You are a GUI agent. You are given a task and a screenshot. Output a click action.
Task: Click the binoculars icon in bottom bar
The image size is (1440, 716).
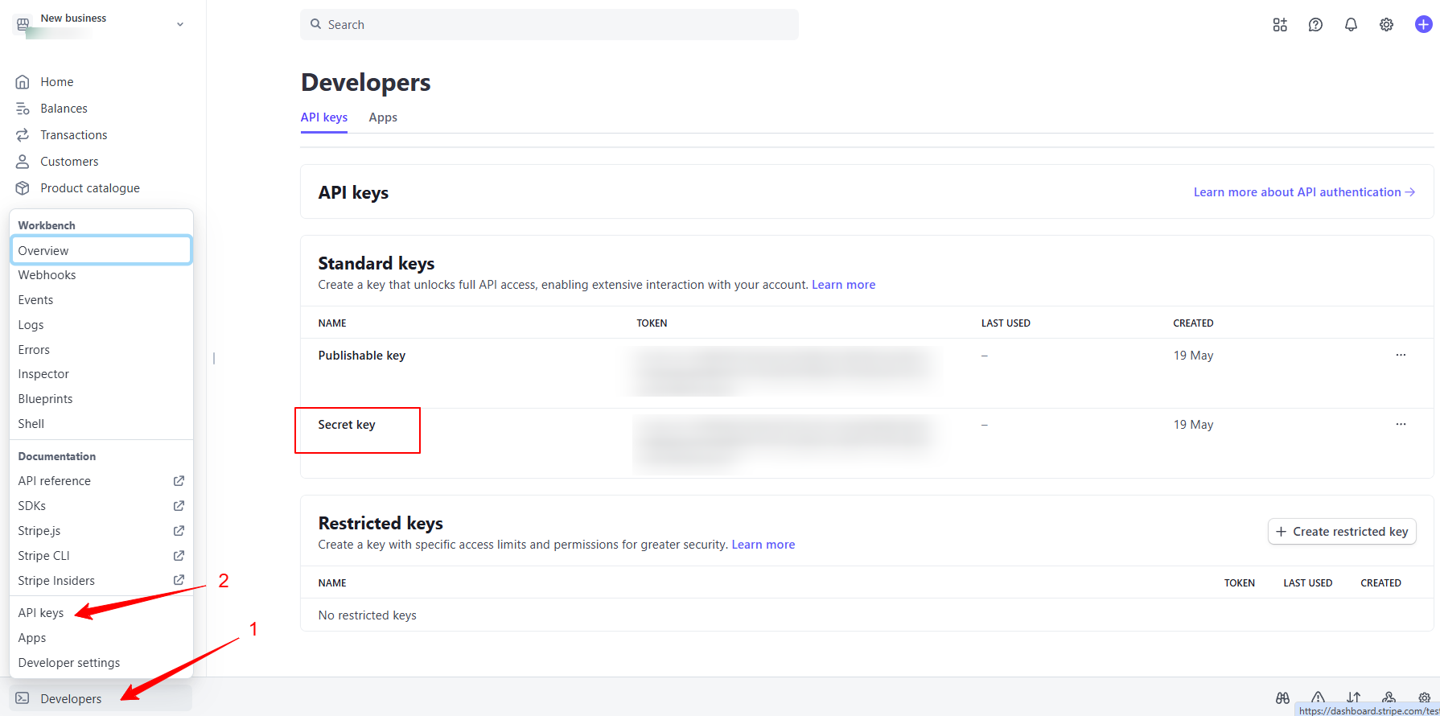point(1282,698)
